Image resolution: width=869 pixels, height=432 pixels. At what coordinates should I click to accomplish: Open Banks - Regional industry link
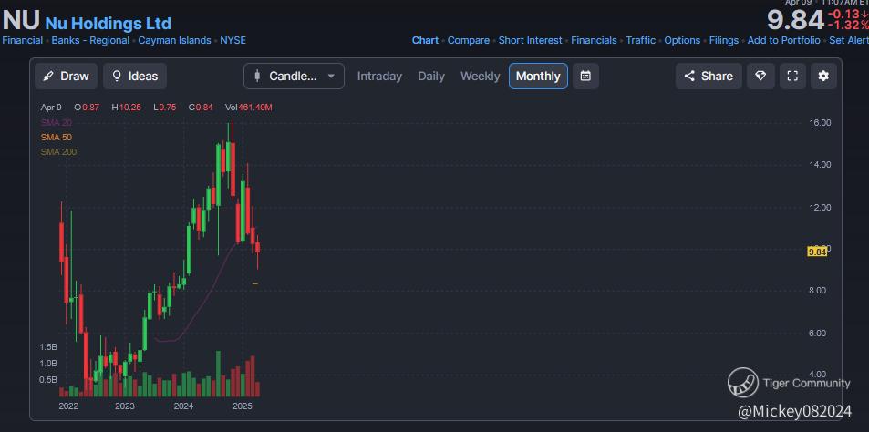point(90,40)
